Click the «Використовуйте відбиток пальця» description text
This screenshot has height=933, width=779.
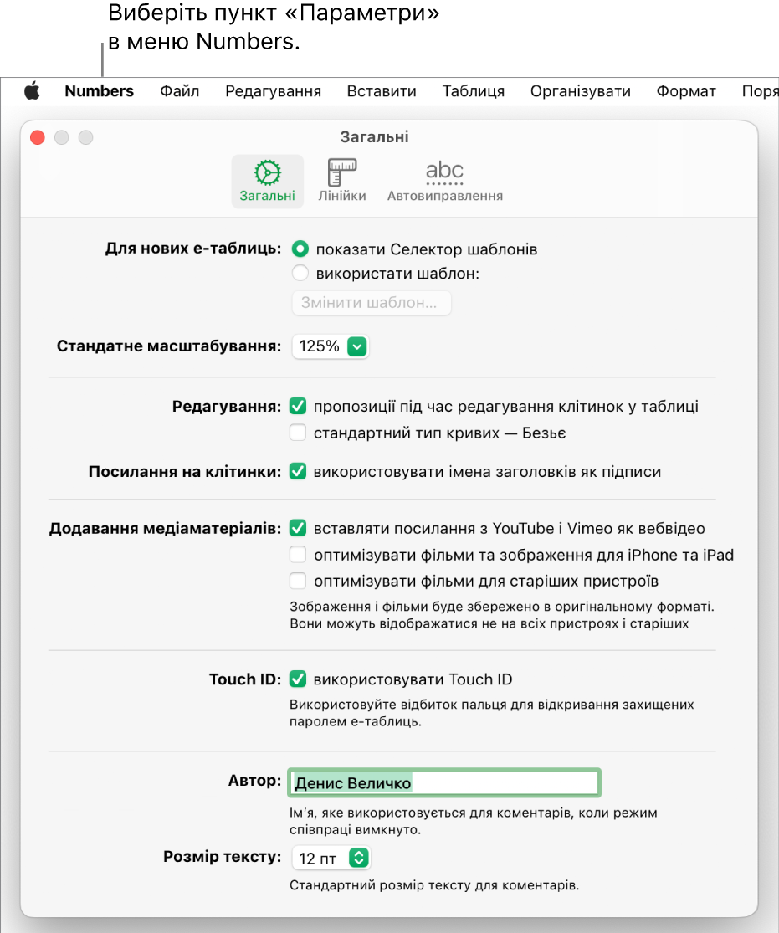click(491, 713)
